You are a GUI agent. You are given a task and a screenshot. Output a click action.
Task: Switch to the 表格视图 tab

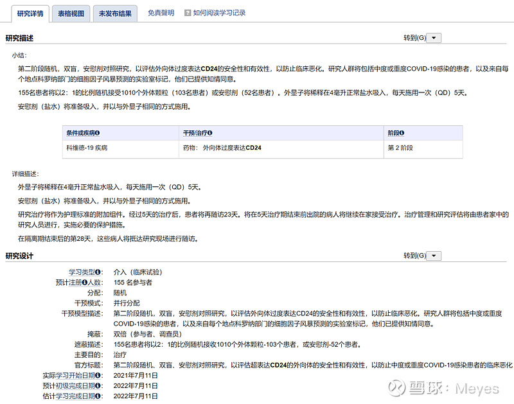pyautogui.click(x=71, y=13)
